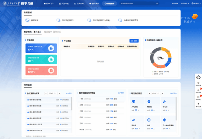
Task: Switch to the 教育教学「研究生」 tab
Action: (x=53, y=32)
